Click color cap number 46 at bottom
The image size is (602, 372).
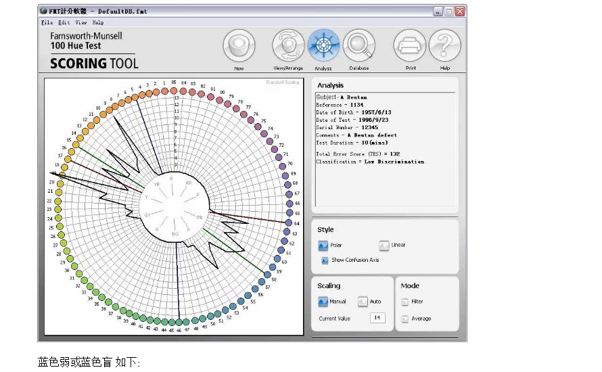(179, 322)
